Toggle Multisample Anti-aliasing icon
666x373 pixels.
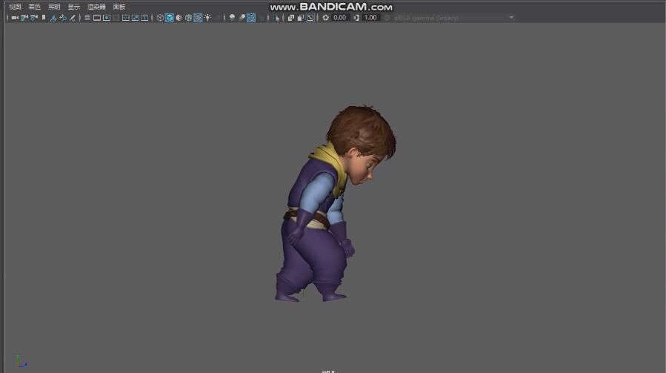click(251, 18)
